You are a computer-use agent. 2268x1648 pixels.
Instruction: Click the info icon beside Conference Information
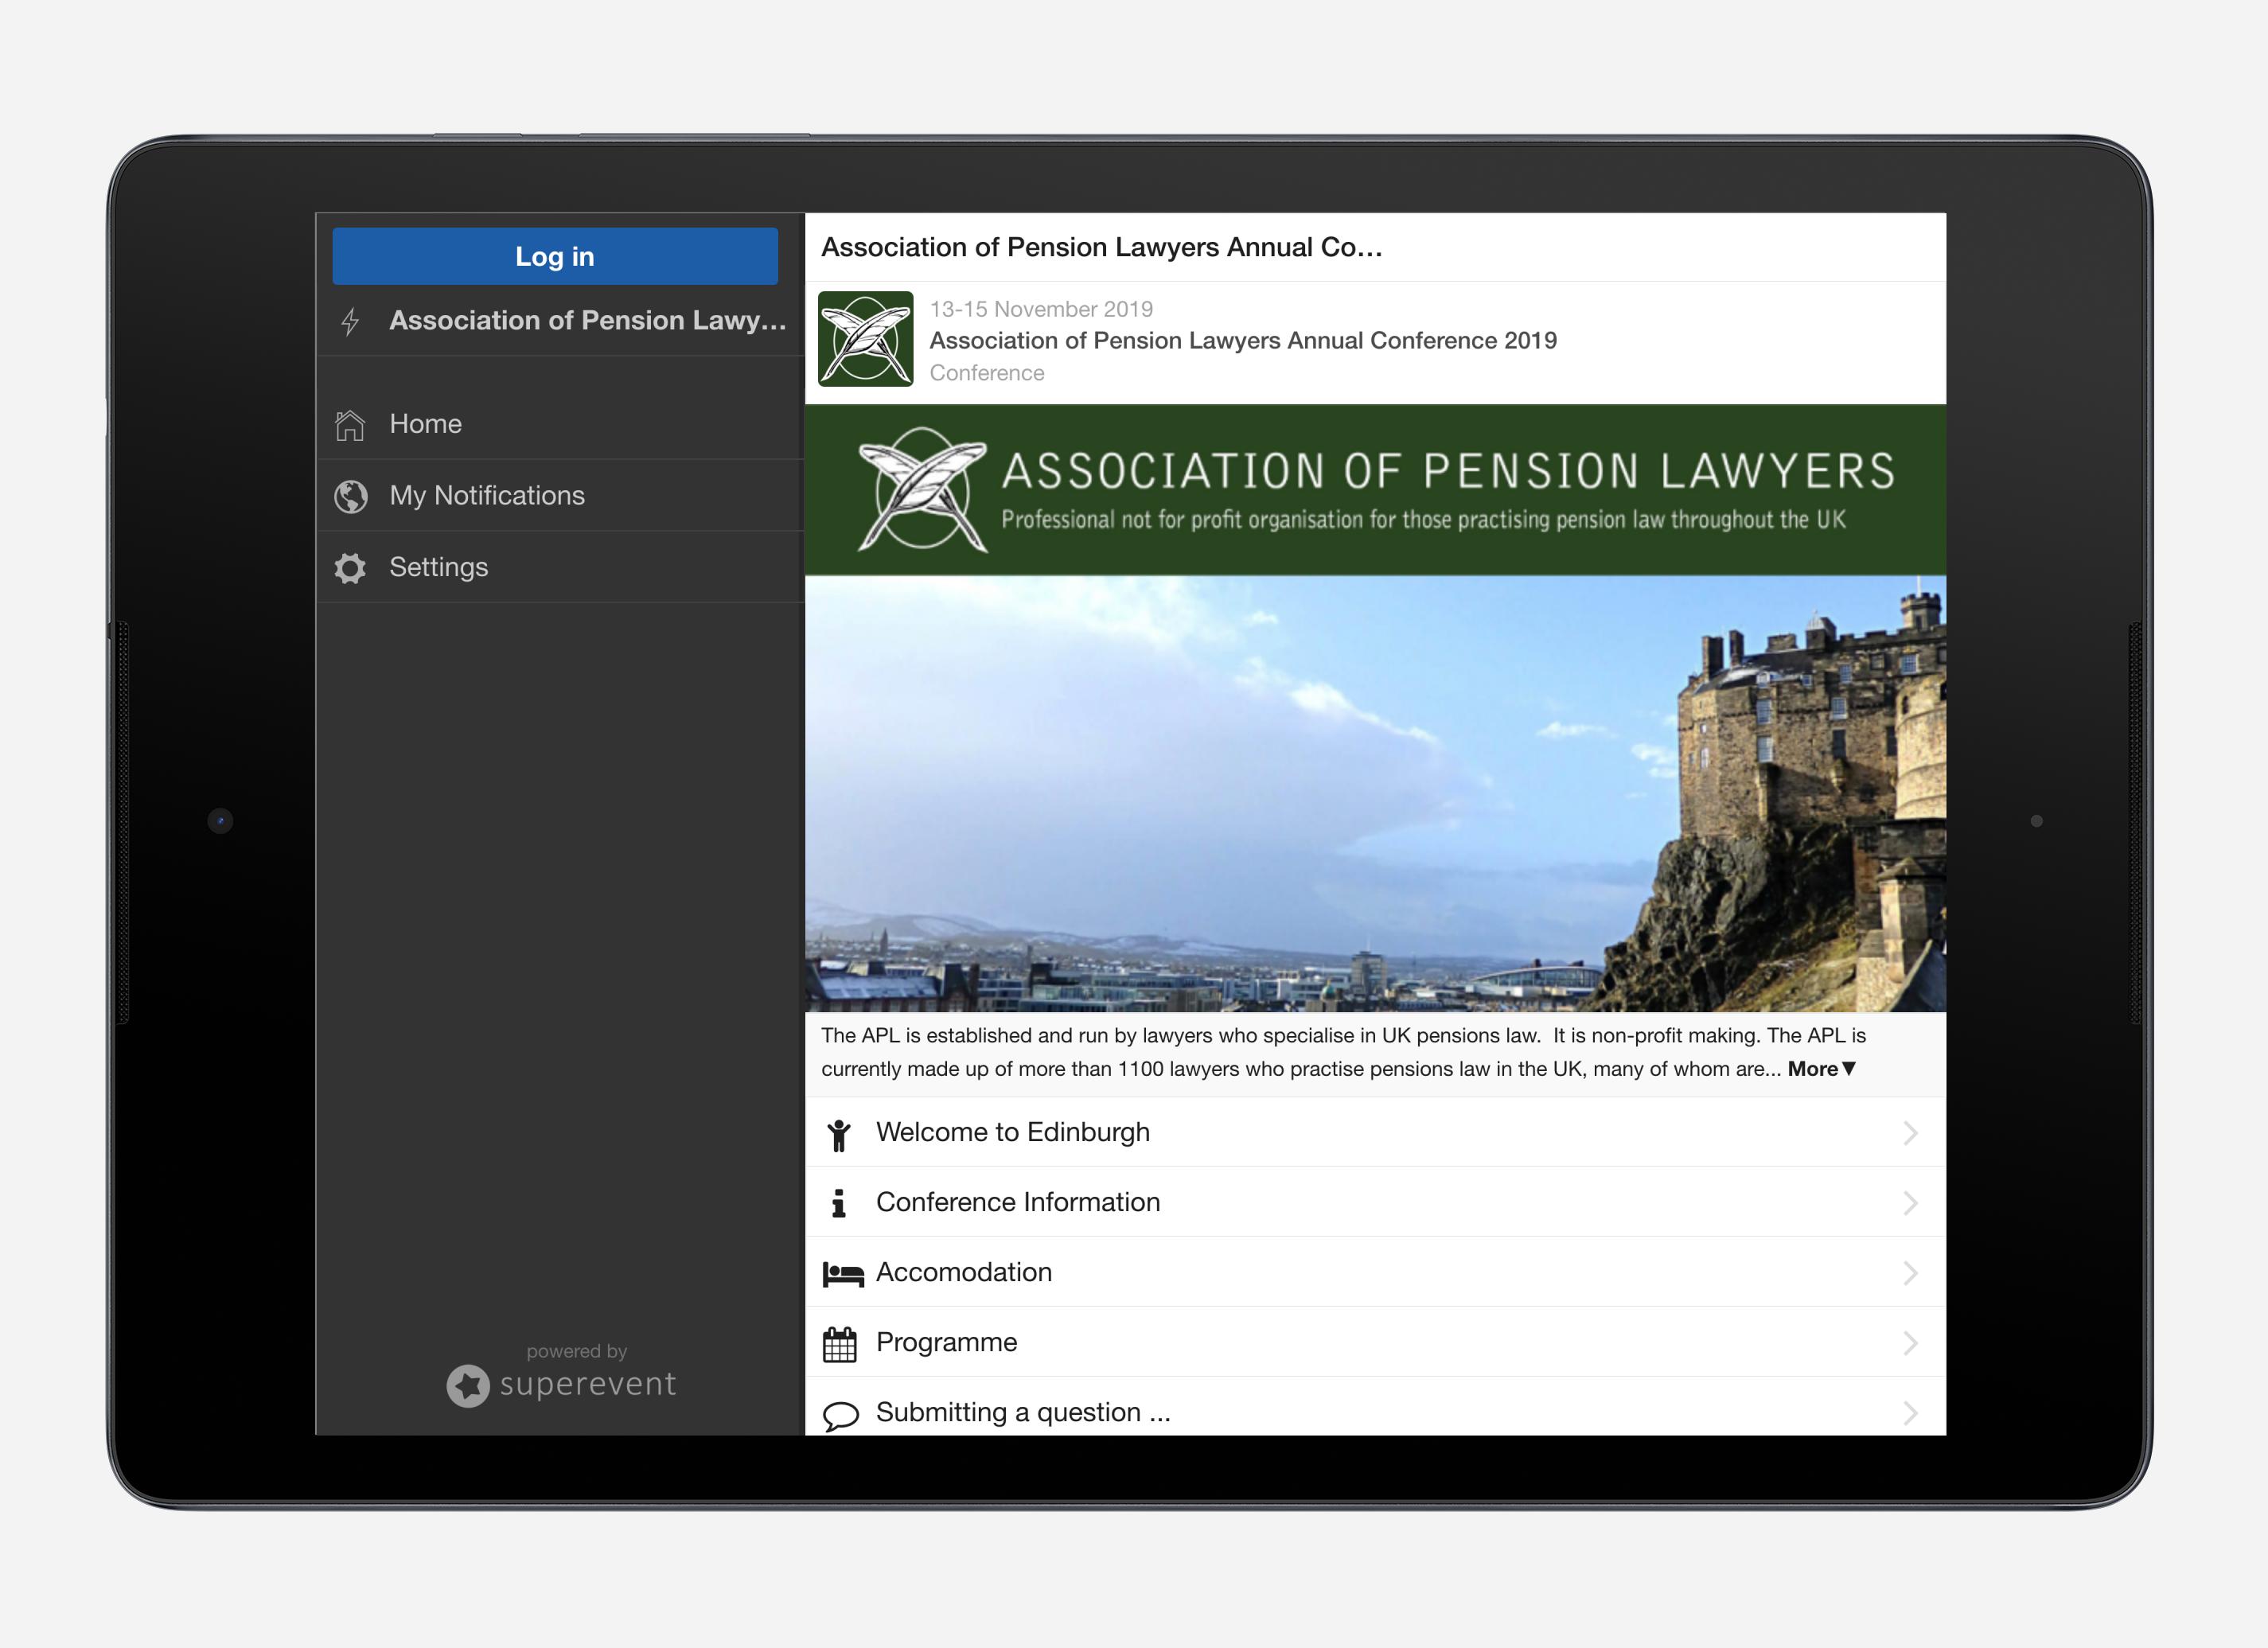[839, 1203]
